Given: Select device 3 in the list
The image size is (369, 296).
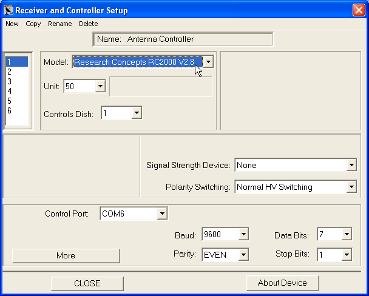Looking at the screenshot, I should tap(17, 81).
